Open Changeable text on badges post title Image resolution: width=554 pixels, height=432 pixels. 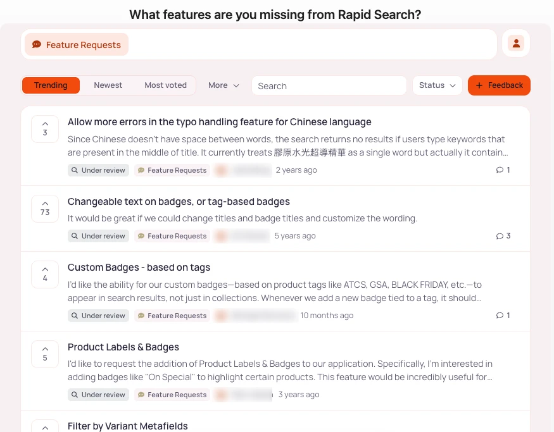[179, 202]
